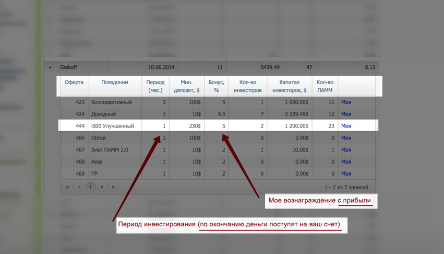Sort by Оферта column header

74,83
